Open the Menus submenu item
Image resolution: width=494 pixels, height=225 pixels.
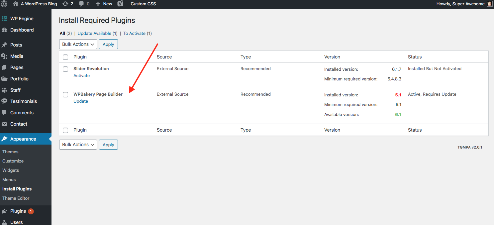click(x=9, y=179)
